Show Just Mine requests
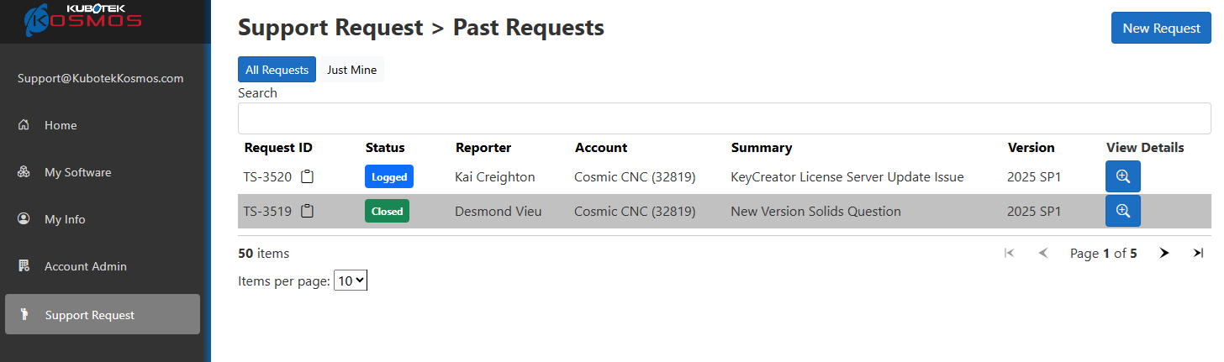This screenshot has height=362, width=1224. [351, 70]
